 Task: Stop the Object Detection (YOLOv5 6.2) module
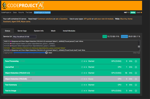(x=84, y=73)
